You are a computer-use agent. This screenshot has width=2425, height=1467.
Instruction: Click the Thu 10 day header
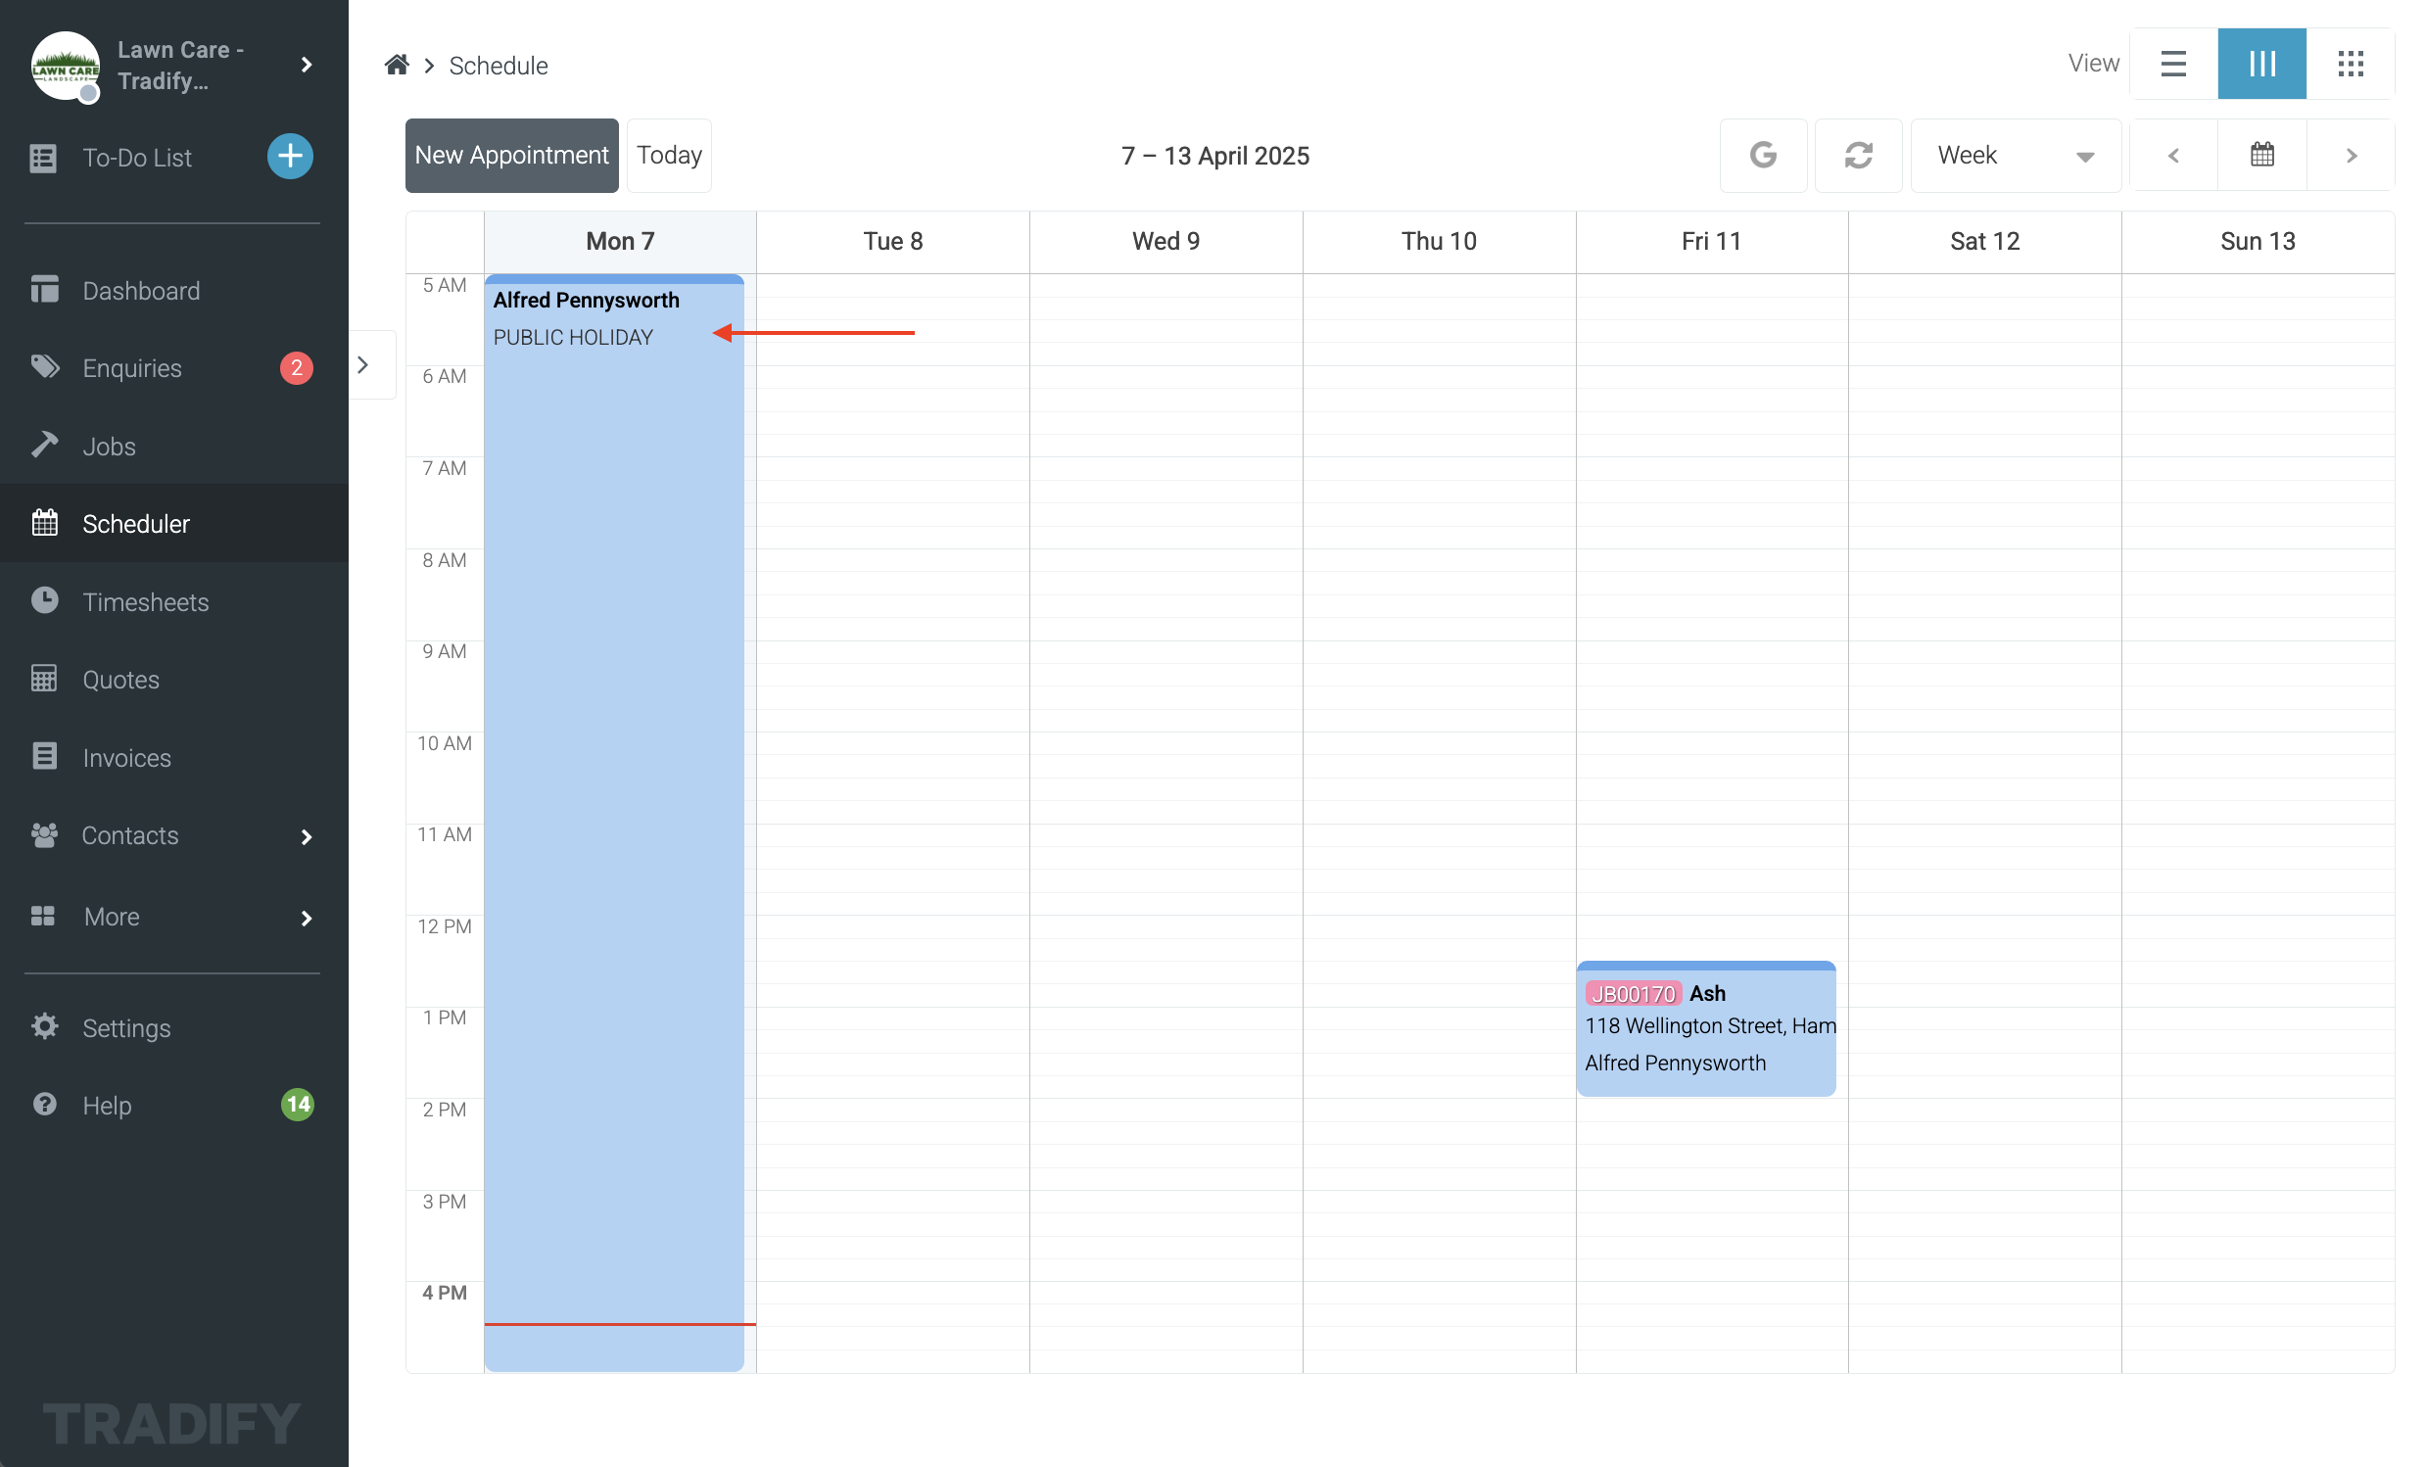tap(1439, 242)
